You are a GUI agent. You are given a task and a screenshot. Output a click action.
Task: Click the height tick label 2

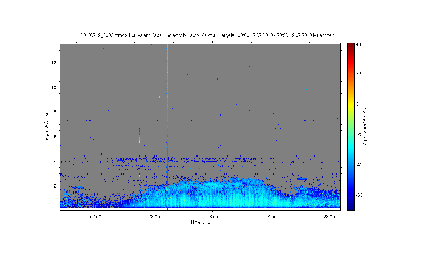[55, 186]
